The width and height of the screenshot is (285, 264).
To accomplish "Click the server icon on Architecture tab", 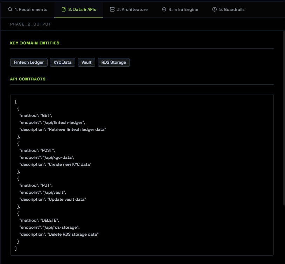I will [112, 9].
